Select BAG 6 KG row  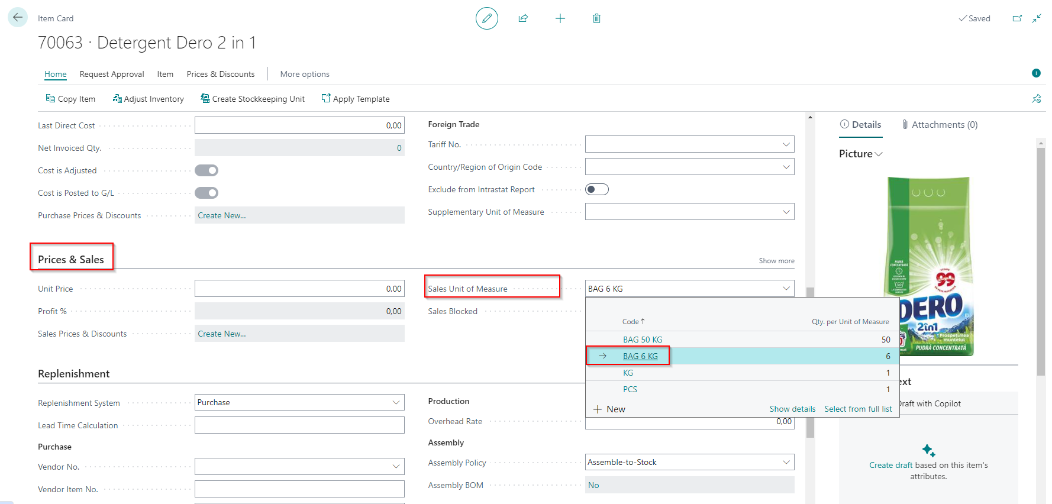(x=742, y=356)
